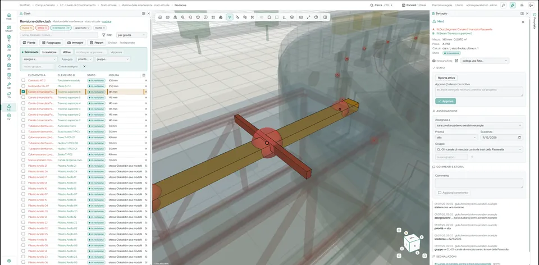The width and height of the screenshot is (539, 265).
Task: Open the 'per gravità' sort dropdown
Action: click(x=131, y=35)
